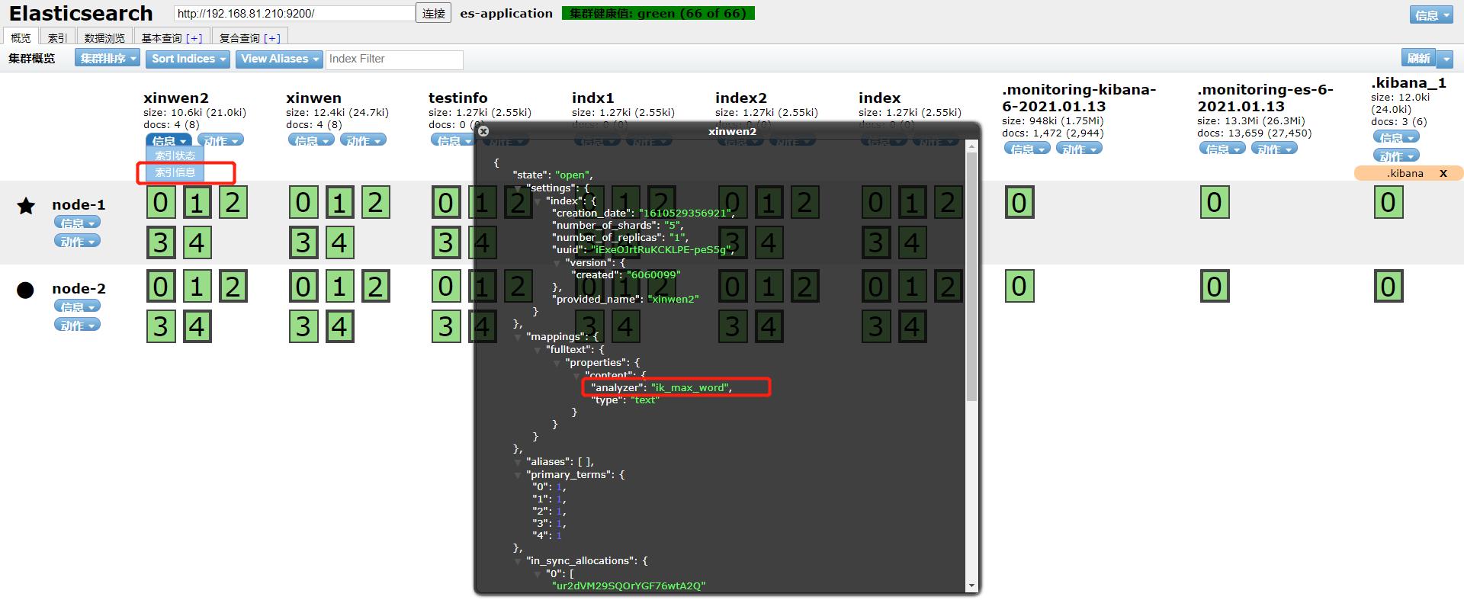Click the cluster health green status
This screenshot has height=600, width=1464.
658,13
